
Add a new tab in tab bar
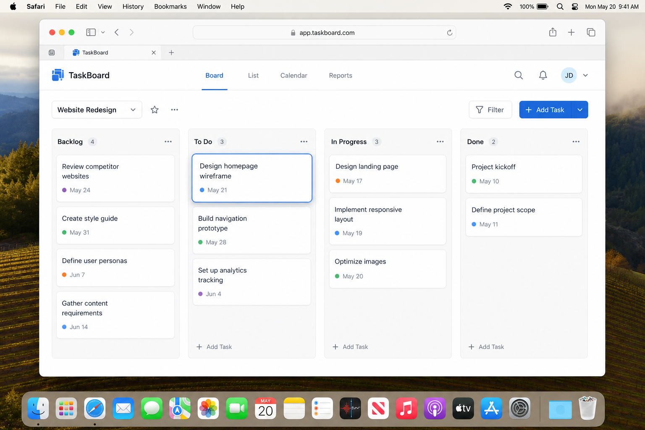pyautogui.click(x=171, y=52)
